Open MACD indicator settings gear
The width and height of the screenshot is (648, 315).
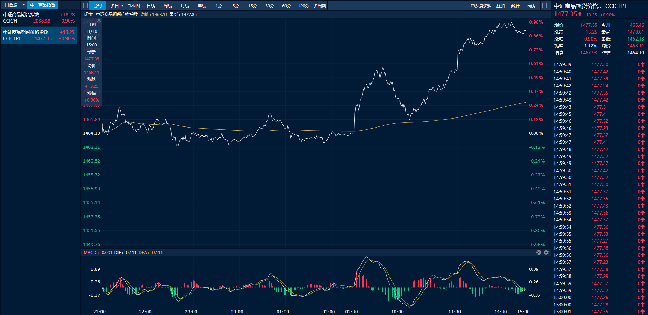point(546,252)
